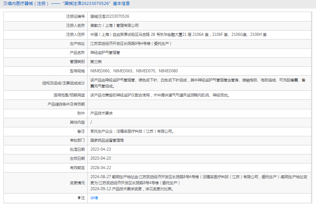Image resolution: width=316 pixels, height=206 pixels.
Task: Click the 注册人住所 label
Action: tap(75, 35)
